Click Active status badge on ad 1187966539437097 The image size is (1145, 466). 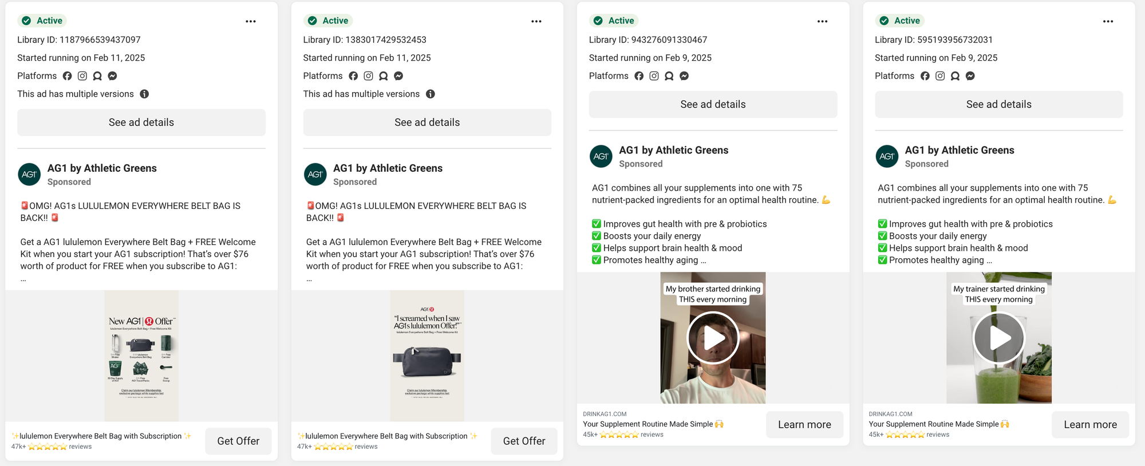[42, 21]
